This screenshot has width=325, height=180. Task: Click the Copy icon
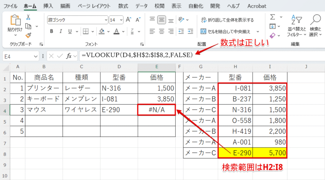pos(28,26)
